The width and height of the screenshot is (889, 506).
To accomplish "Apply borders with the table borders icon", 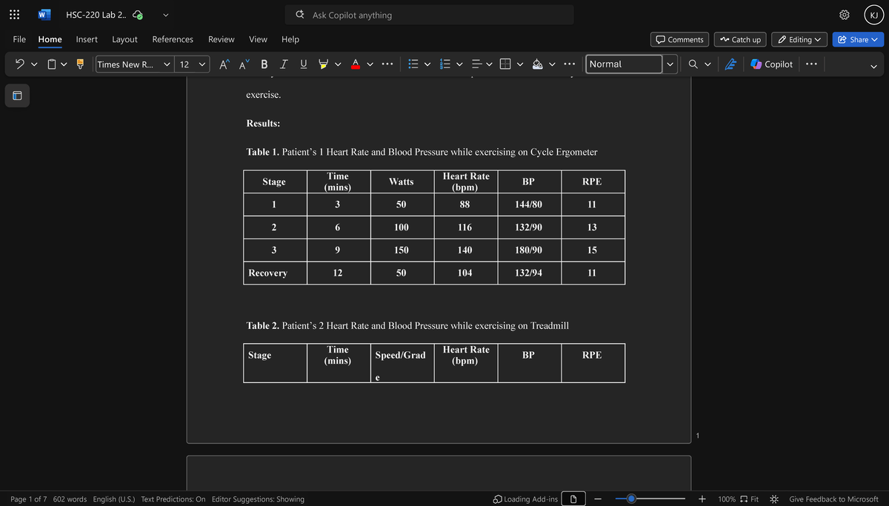I will click(x=505, y=64).
